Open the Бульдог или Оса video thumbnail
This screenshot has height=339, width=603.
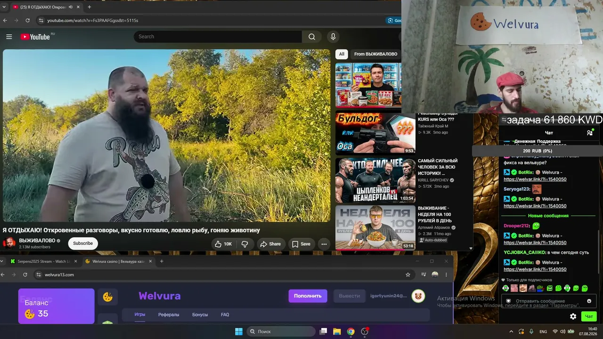pos(375,134)
